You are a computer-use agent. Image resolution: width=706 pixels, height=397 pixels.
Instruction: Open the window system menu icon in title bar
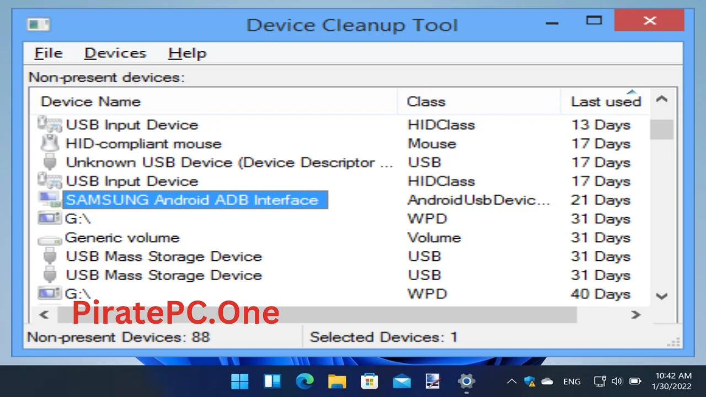39,24
